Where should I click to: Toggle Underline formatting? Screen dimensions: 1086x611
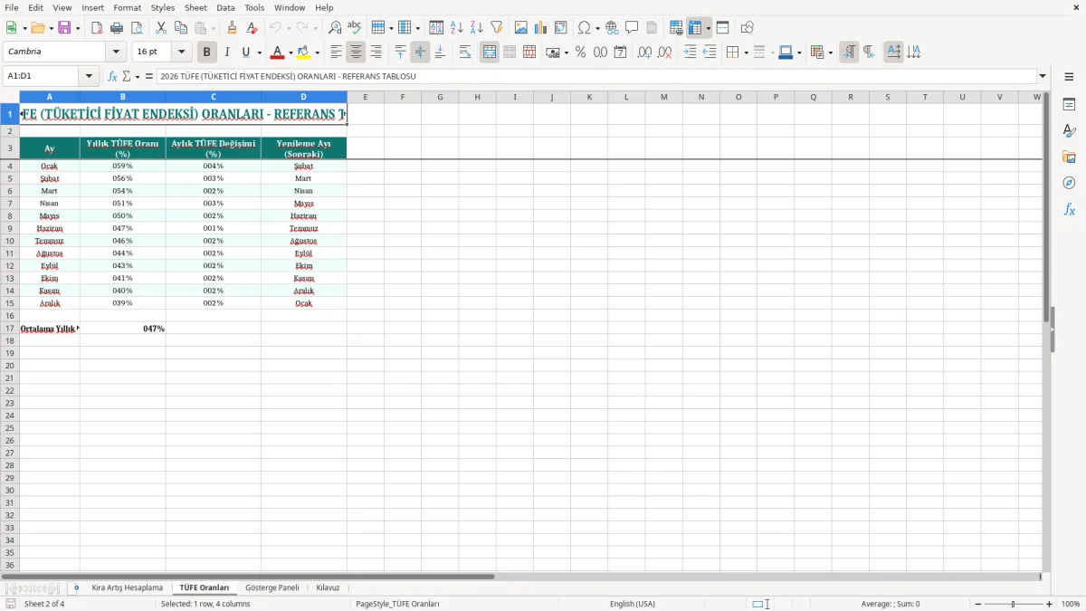[x=245, y=53]
